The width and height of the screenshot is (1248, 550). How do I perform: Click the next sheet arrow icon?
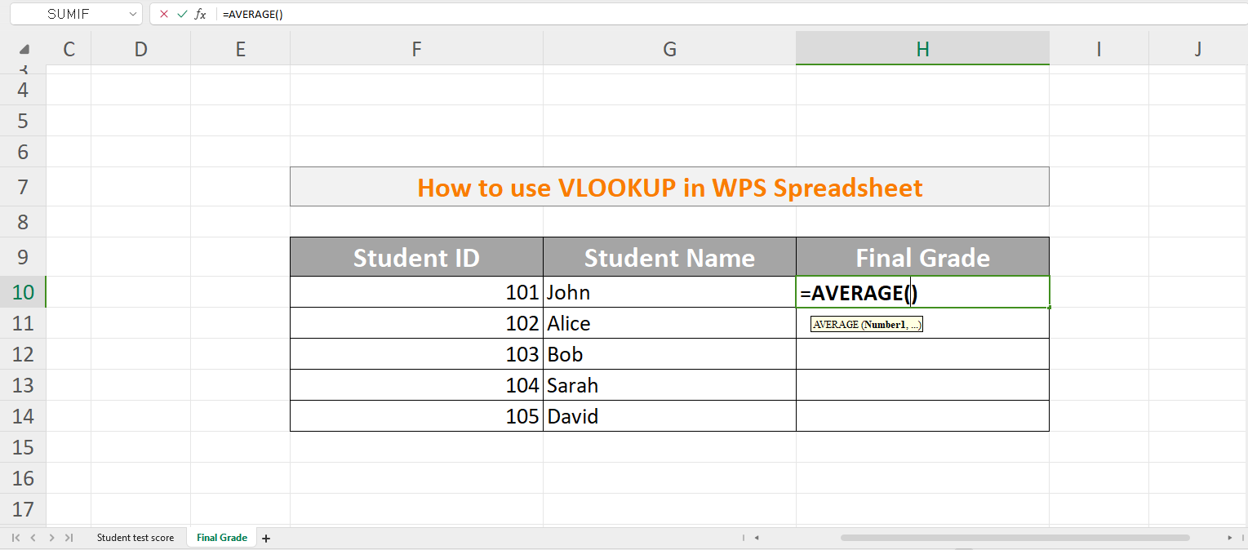pos(51,537)
